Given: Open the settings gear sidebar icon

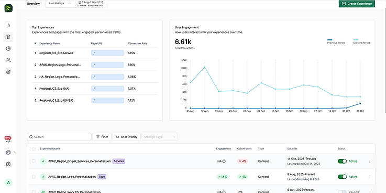Looking at the screenshot, I should point(8,164).
